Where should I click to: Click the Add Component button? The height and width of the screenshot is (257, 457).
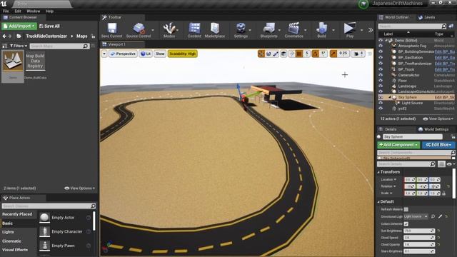[x=398, y=145]
